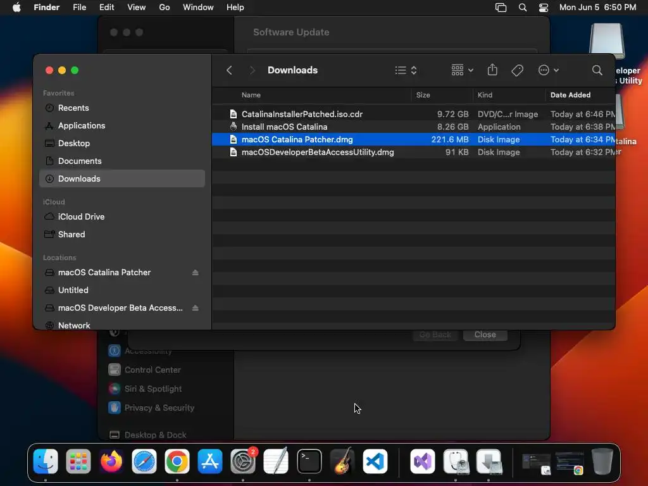
Task: Open the Help menu
Action: (x=235, y=8)
